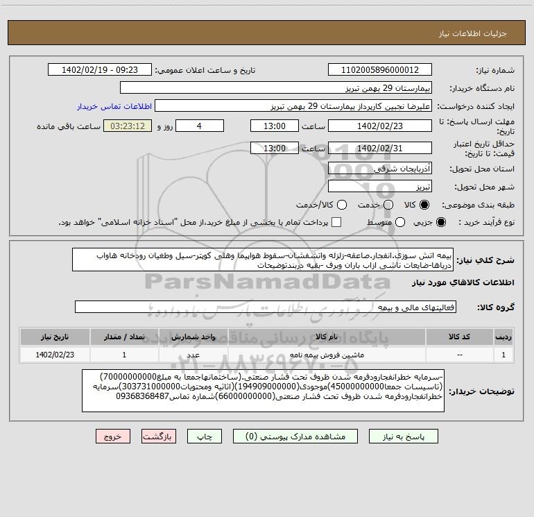Select the کالا radio button
The width and height of the screenshot is (534, 517).
(424, 205)
